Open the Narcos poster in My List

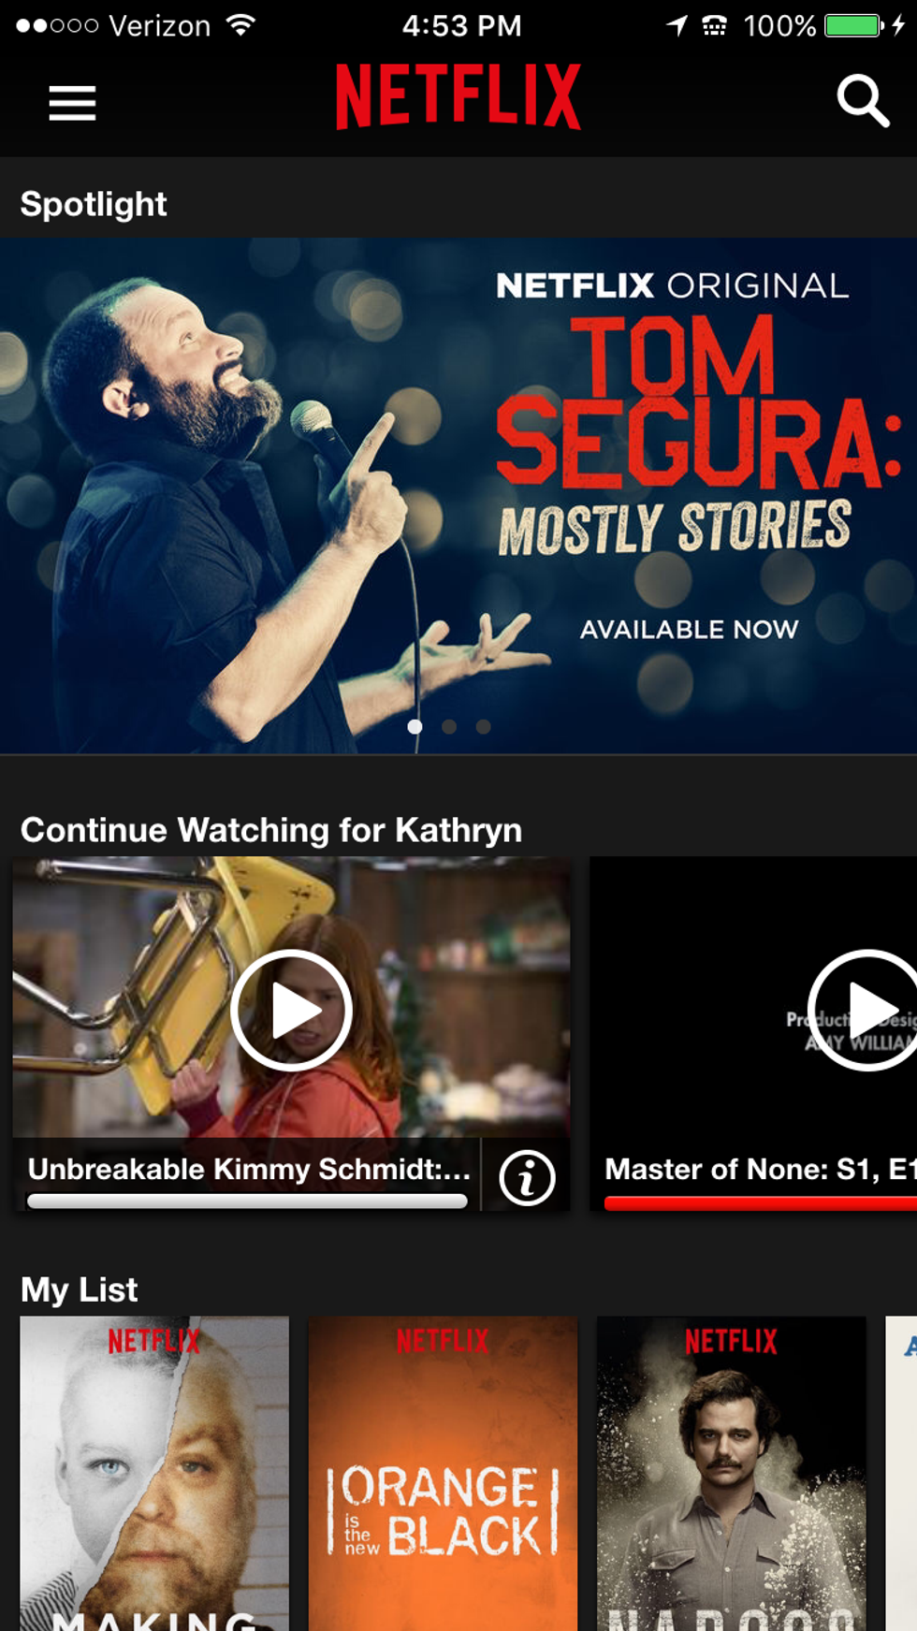731,1473
